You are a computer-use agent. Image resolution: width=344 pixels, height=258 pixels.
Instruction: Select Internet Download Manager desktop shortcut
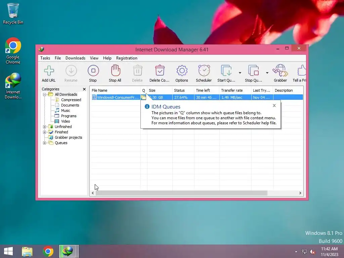[13, 86]
